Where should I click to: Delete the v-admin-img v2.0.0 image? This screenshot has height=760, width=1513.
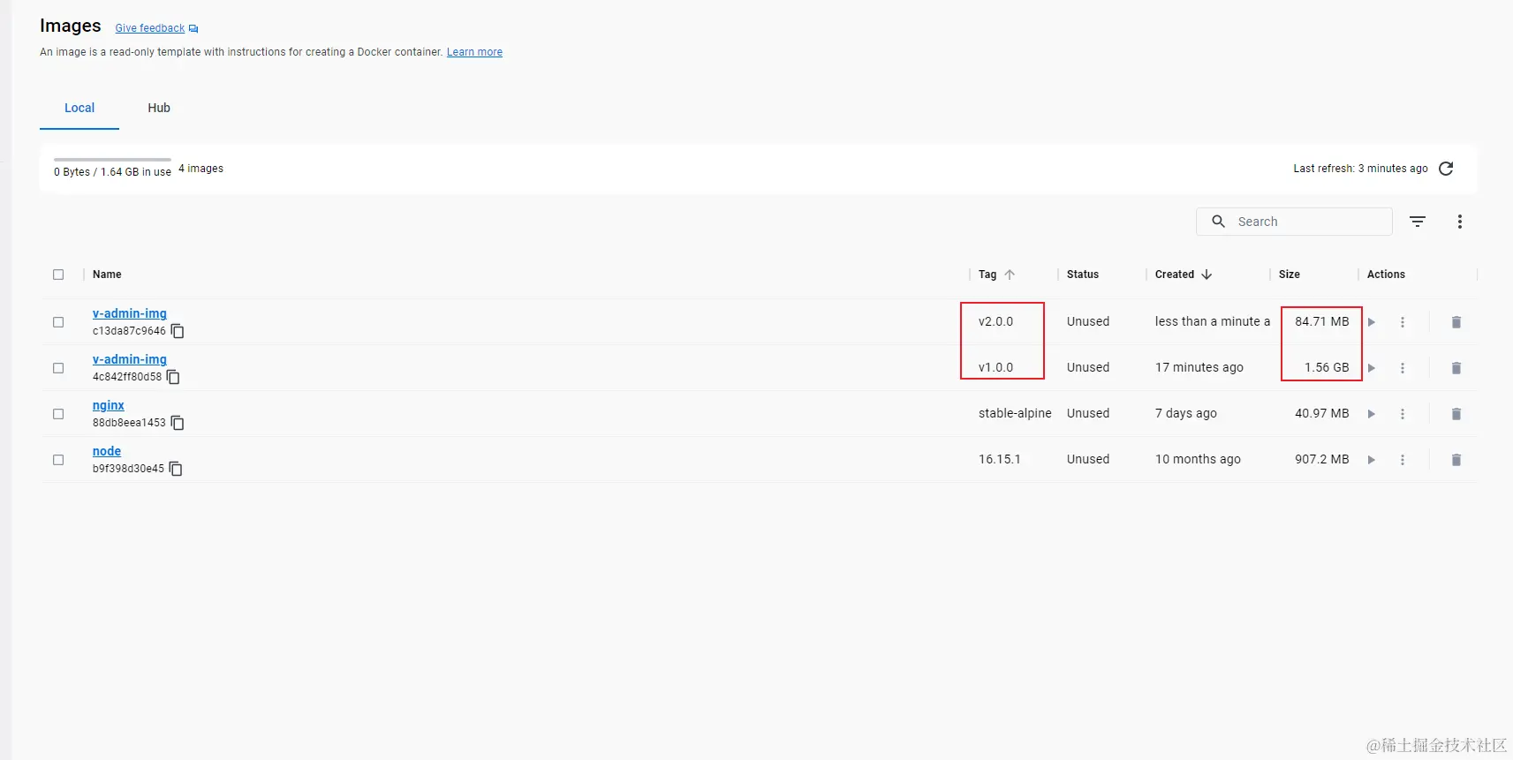point(1456,322)
